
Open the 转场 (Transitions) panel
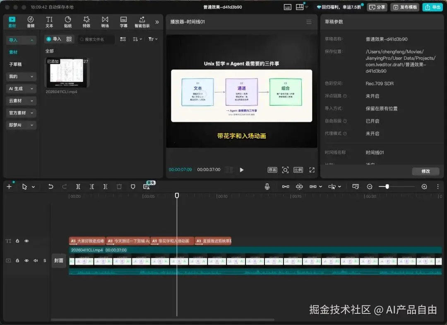click(x=105, y=22)
